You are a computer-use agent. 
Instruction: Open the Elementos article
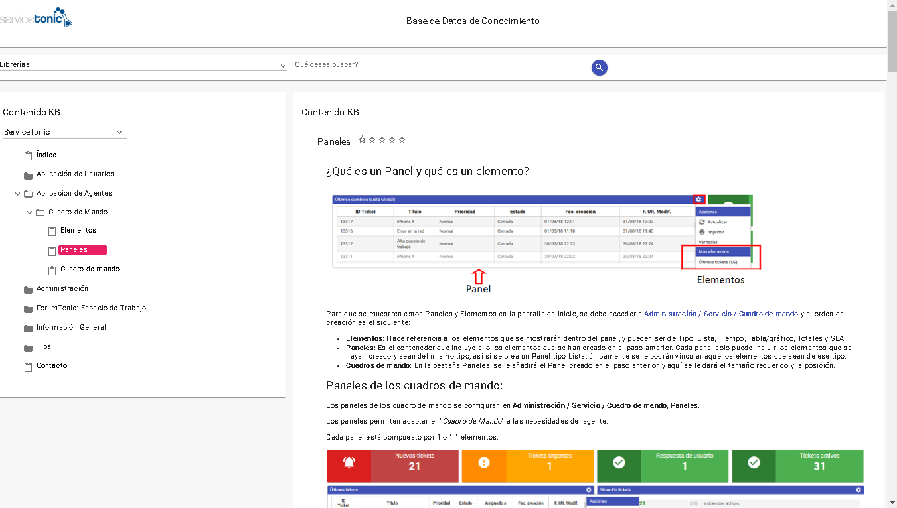78,230
